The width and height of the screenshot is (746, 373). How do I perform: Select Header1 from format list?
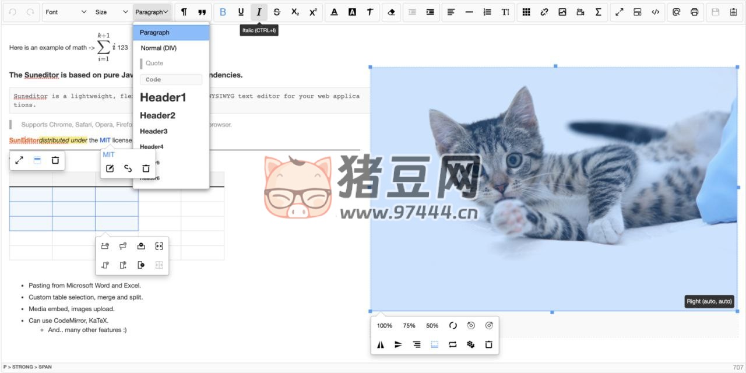pyautogui.click(x=163, y=97)
